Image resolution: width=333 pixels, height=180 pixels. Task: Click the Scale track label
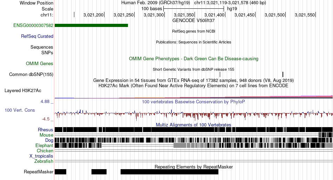click(47, 9)
